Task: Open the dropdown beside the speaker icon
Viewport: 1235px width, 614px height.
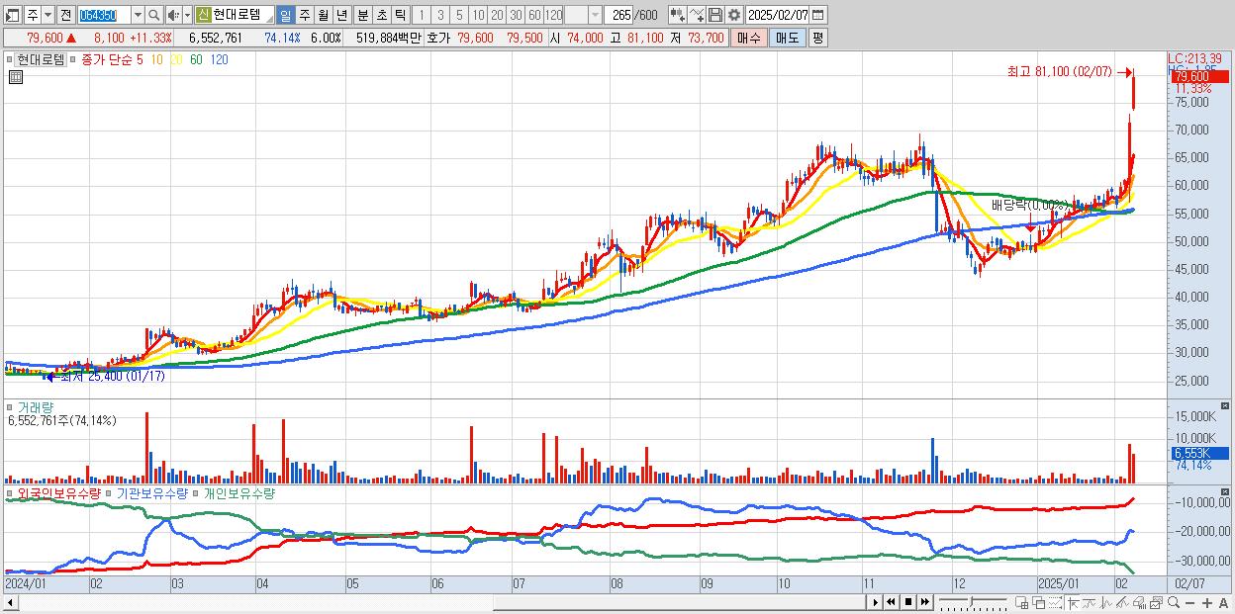Action: (187, 15)
